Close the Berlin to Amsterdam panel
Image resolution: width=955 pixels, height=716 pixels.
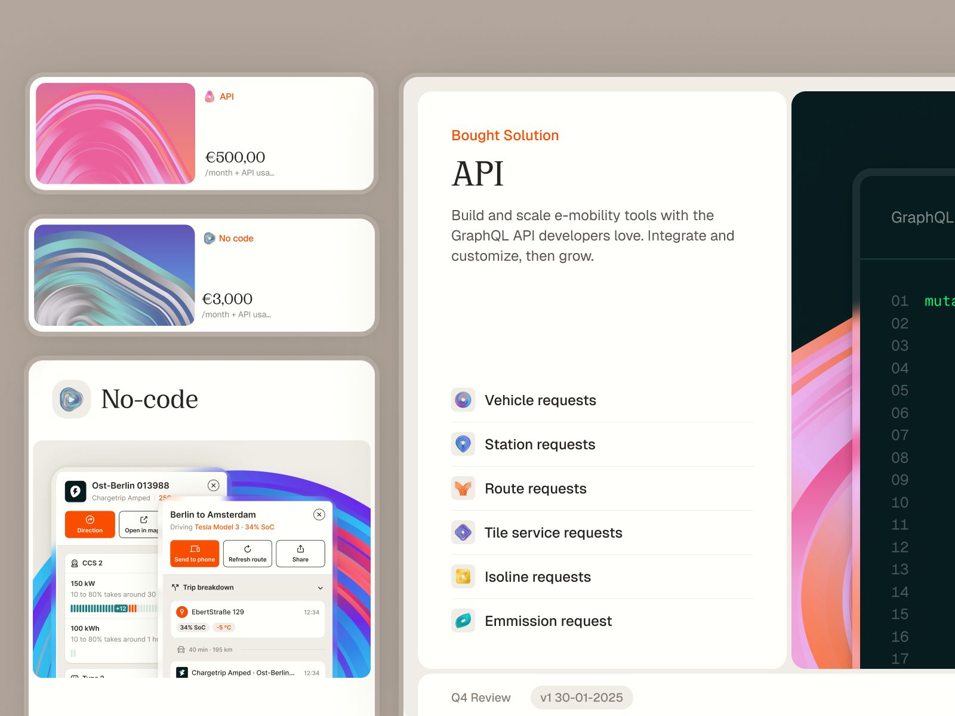click(x=319, y=514)
